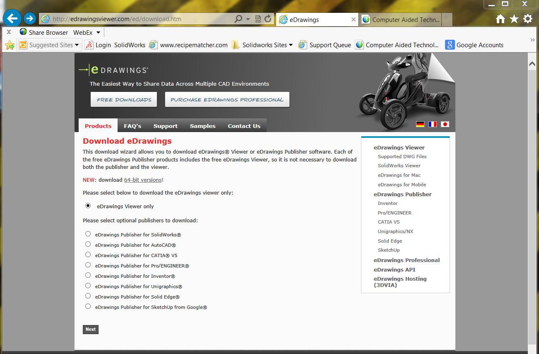
Task: Click the eDrawings logo in header
Action: [x=113, y=70]
